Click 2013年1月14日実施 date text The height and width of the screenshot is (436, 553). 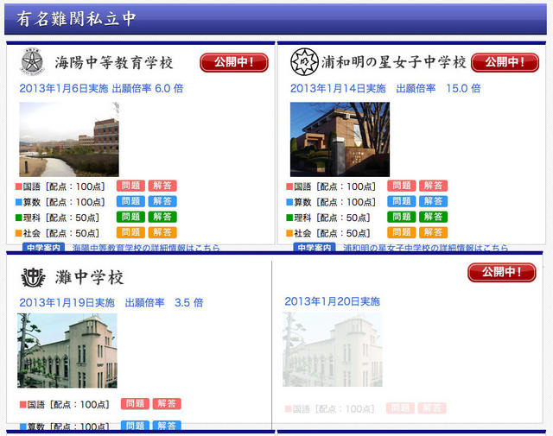click(x=338, y=88)
